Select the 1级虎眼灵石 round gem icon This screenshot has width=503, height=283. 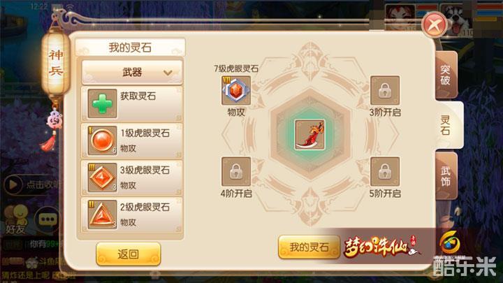102,141
